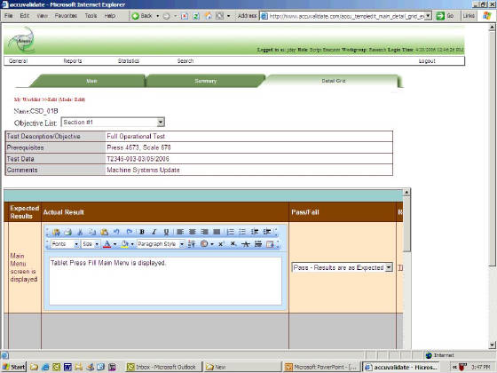The height and width of the screenshot is (373, 497).
Task: Select the Detail Grid tab
Action: (x=333, y=81)
